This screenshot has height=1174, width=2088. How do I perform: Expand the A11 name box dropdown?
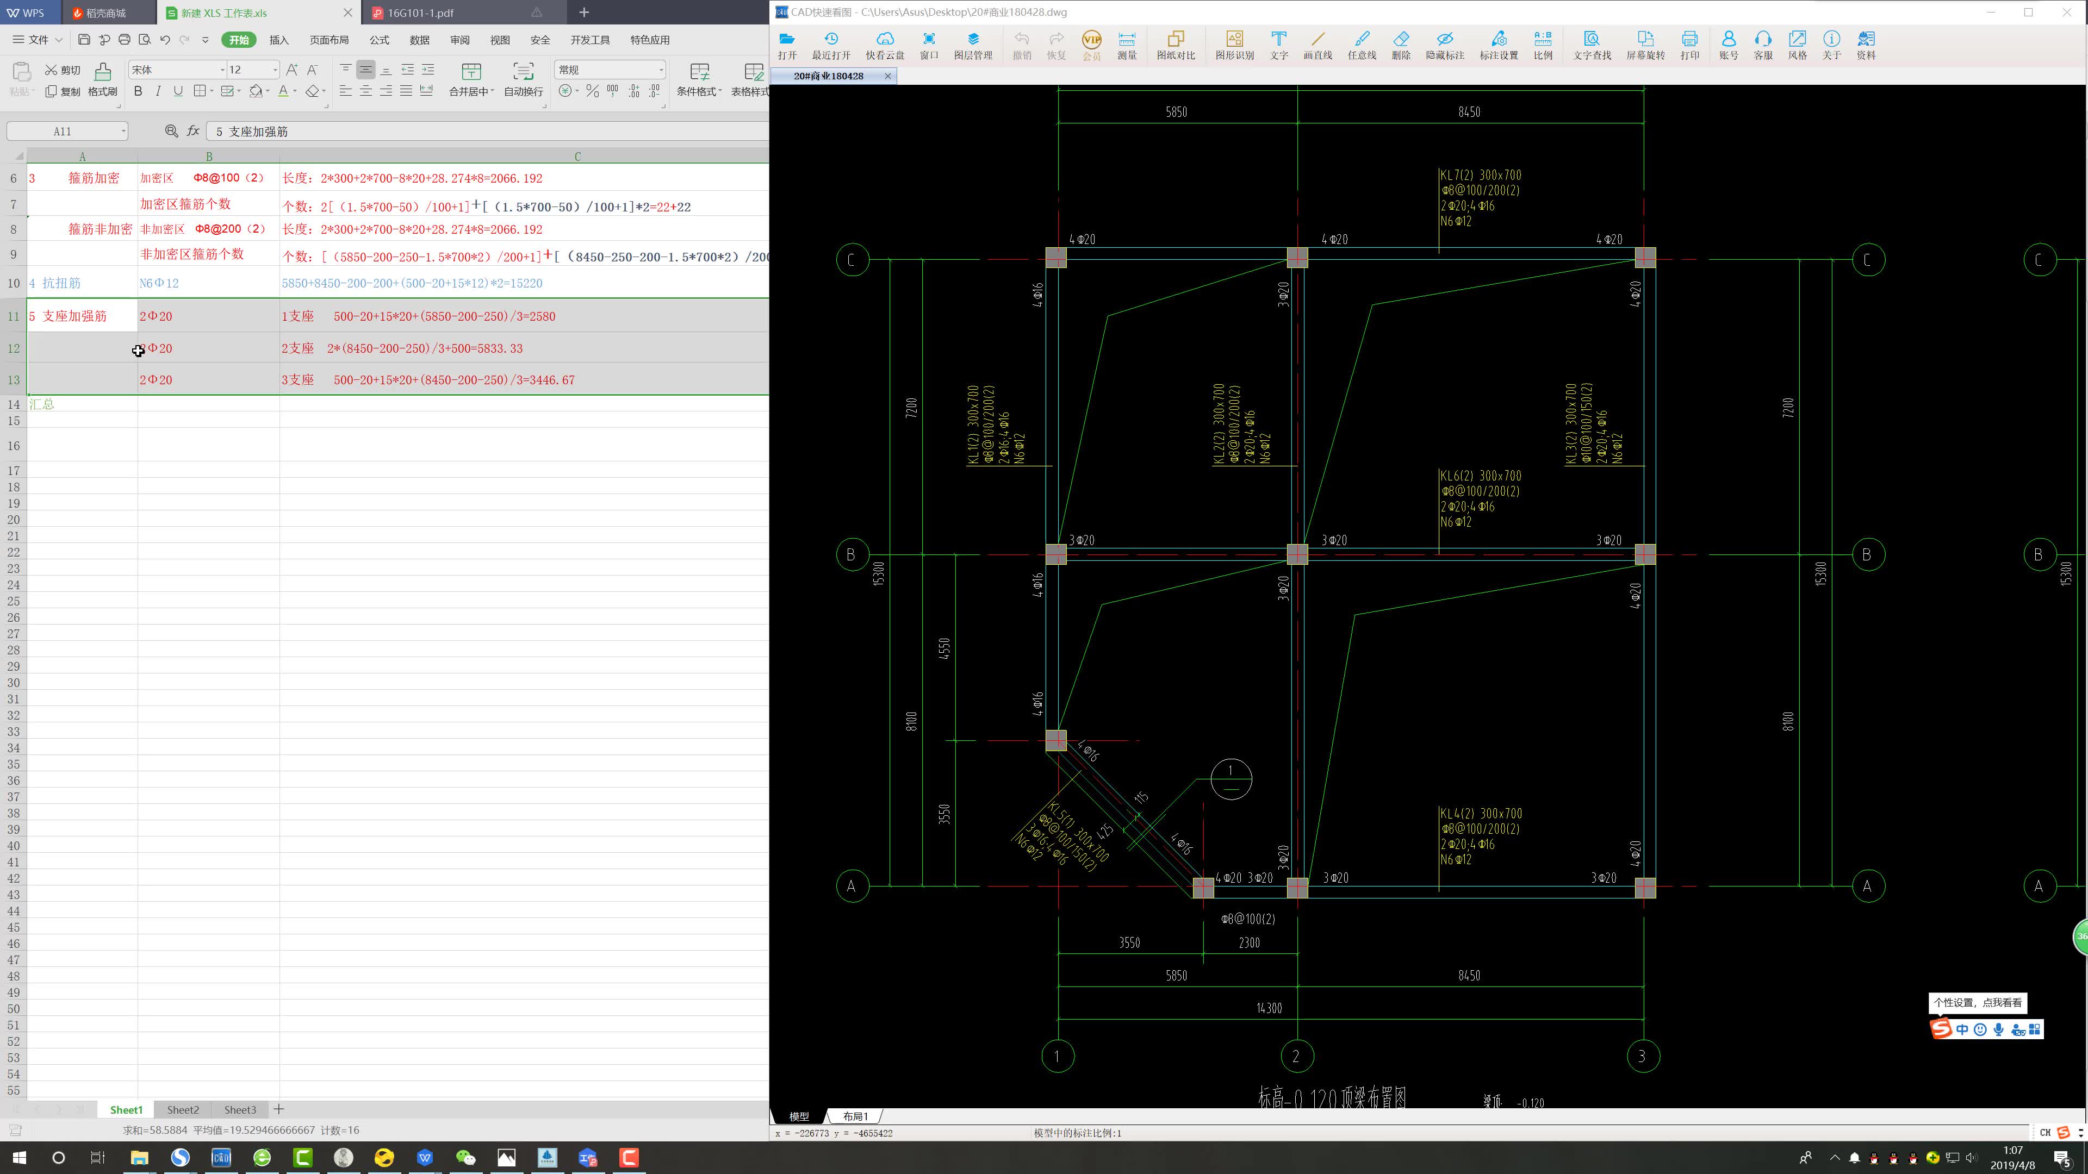tap(123, 131)
